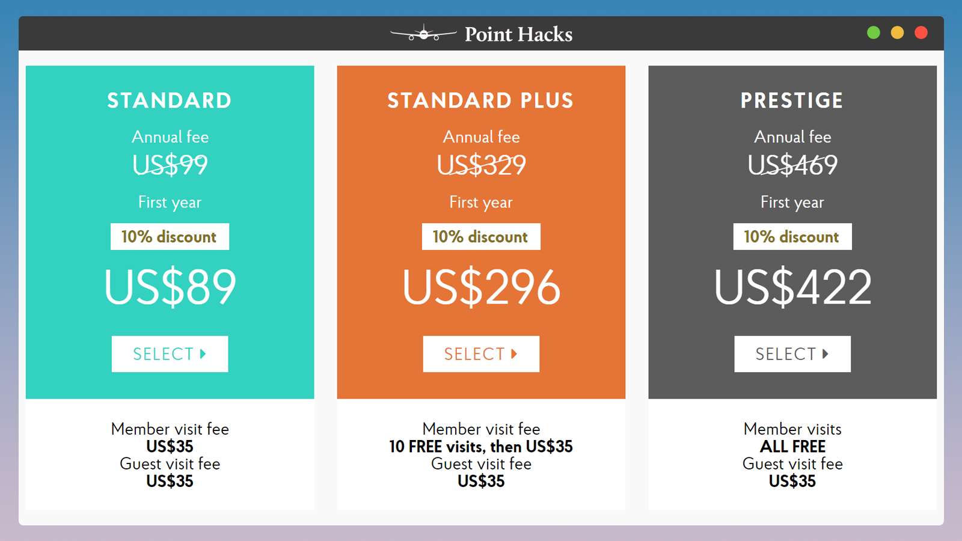Click the yellow traffic light button
Screen dimensions: 962x541
[x=897, y=32]
